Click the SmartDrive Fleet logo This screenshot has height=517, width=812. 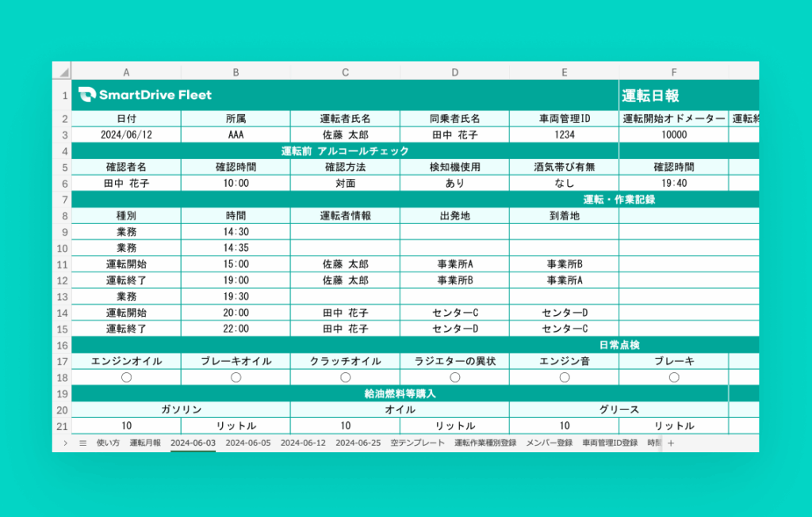pyautogui.click(x=146, y=95)
